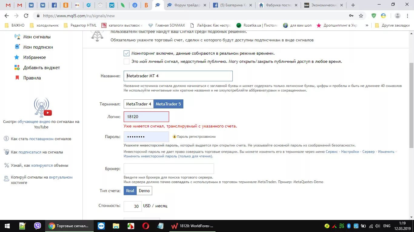
Task: Open Другие закладки folder
Action: click(x=392, y=25)
